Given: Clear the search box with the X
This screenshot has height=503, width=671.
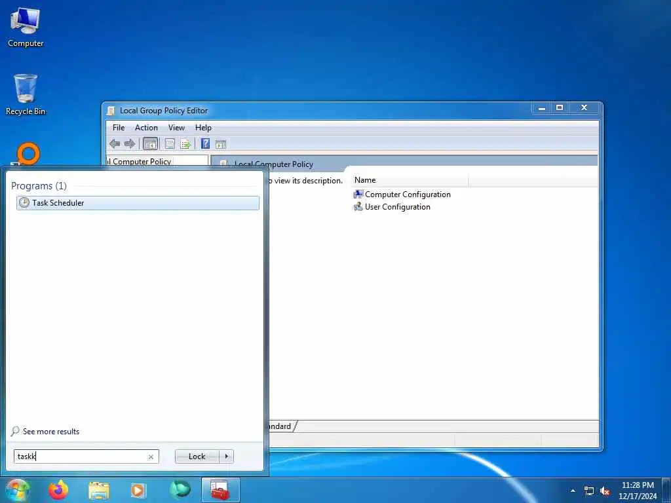Looking at the screenshot, I should click(x=151, y=456).
